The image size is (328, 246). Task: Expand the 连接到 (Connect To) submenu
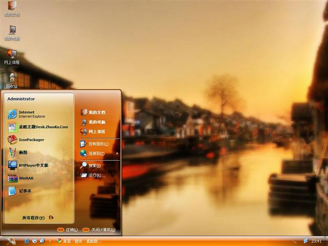tap(98, 153)
